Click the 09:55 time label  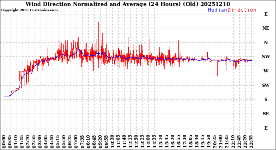pos(106,142)
